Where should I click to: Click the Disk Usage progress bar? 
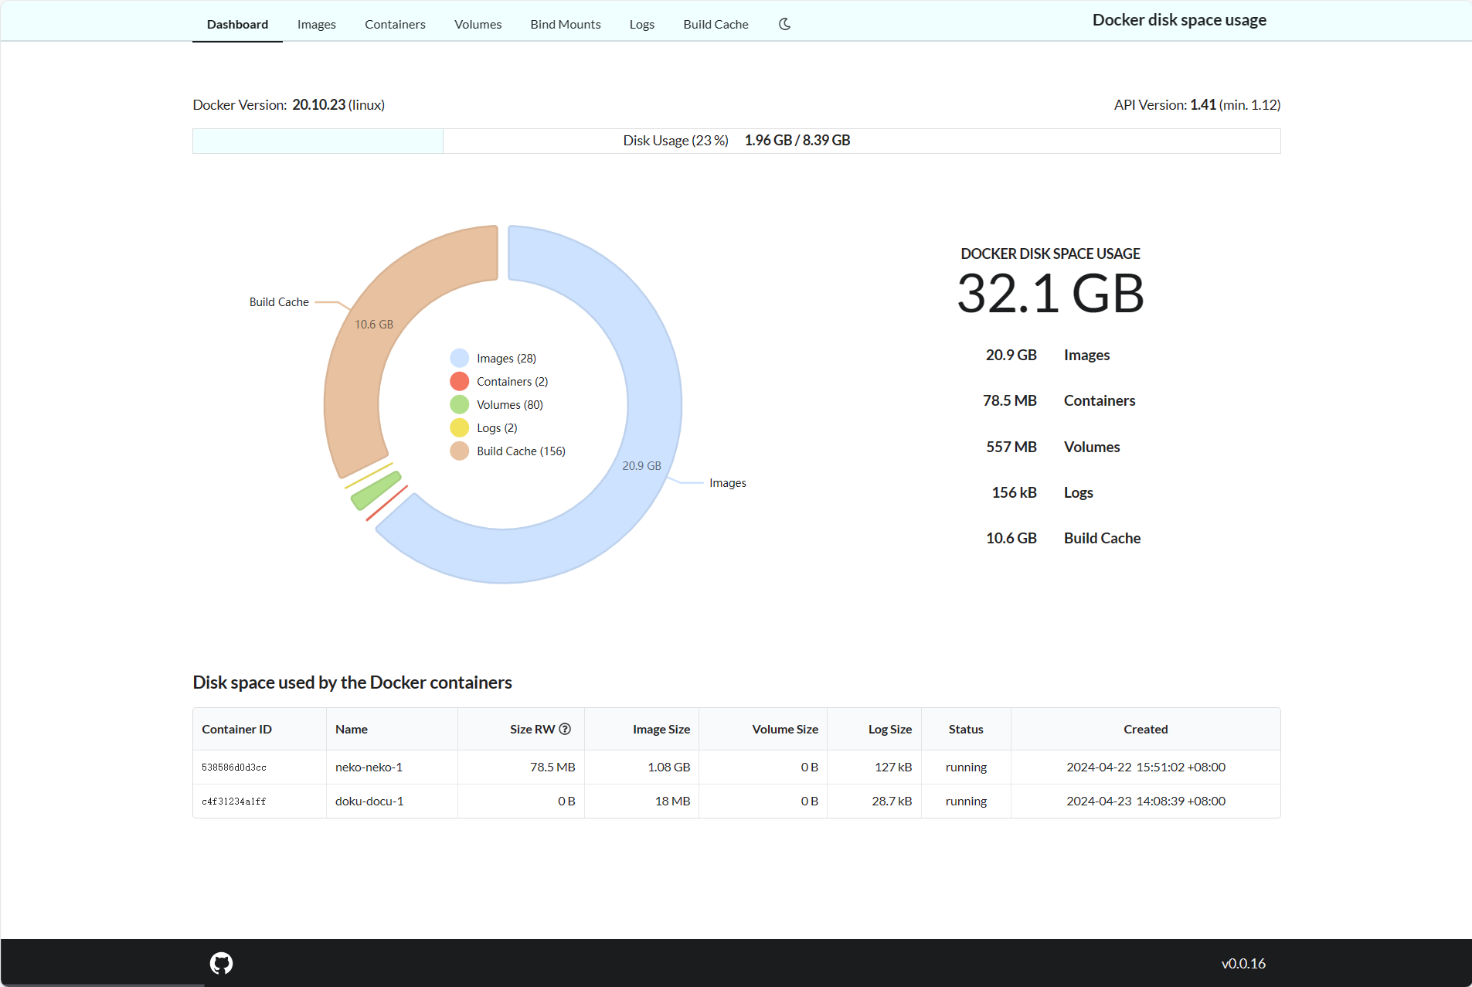click(736, 141)
